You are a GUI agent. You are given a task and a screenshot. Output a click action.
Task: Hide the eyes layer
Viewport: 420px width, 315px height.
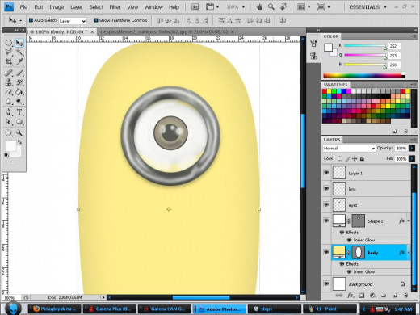tap(326, 205)
